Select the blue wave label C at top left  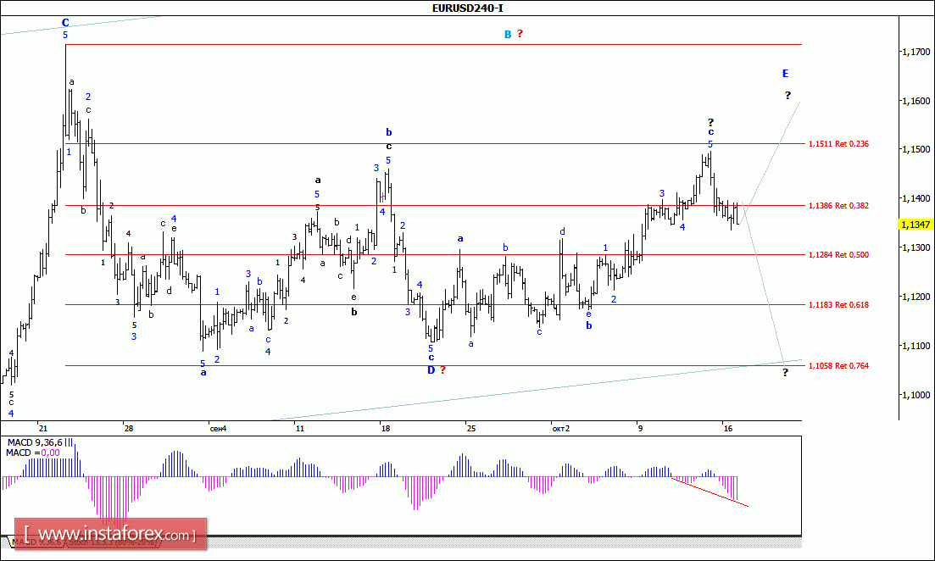tap(65, 23)
